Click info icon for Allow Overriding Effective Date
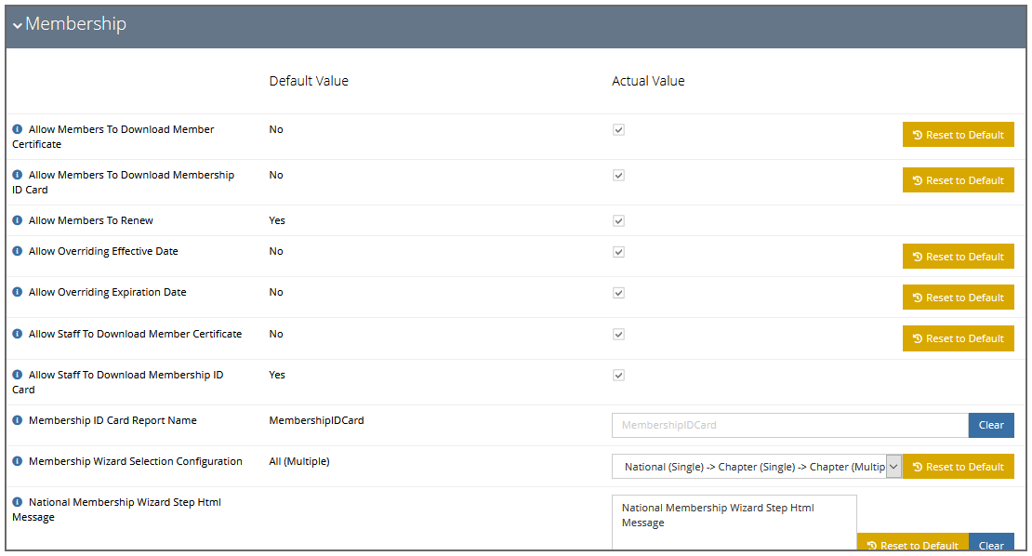Viewport: 1032px width, 556px height. 18,251
